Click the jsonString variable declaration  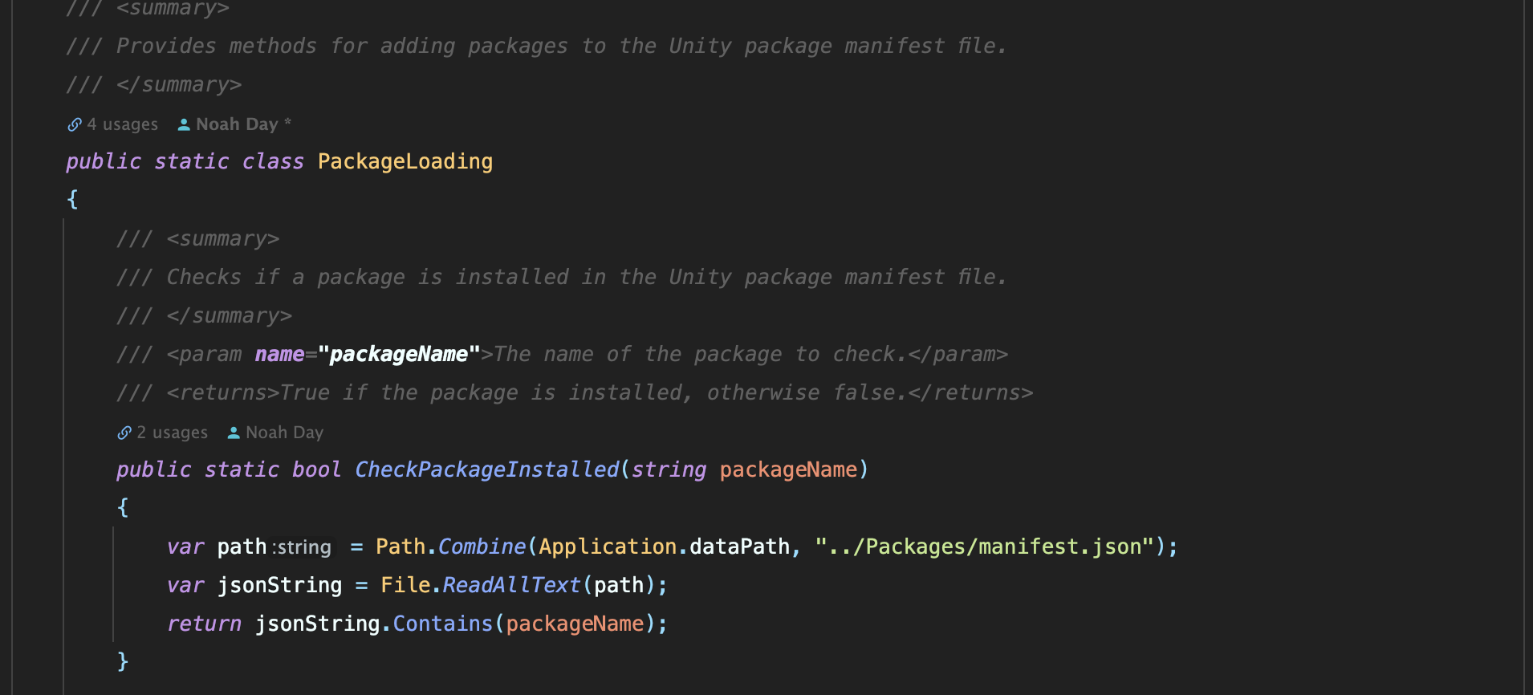pos(279,585)
